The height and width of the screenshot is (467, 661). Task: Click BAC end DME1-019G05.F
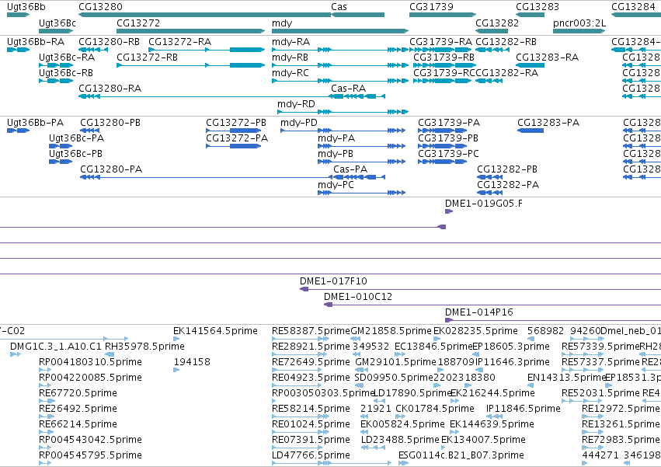[x=449, y=212]
